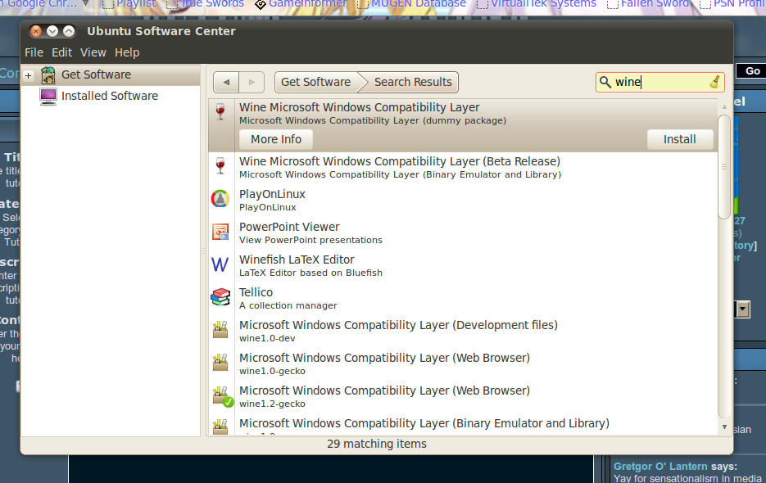Expand the Get Software tree node

[x=29, y=75]
